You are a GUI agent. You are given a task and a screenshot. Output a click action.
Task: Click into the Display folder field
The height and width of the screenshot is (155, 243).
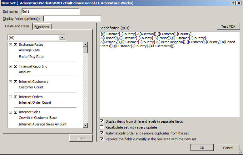click(72, 19)
